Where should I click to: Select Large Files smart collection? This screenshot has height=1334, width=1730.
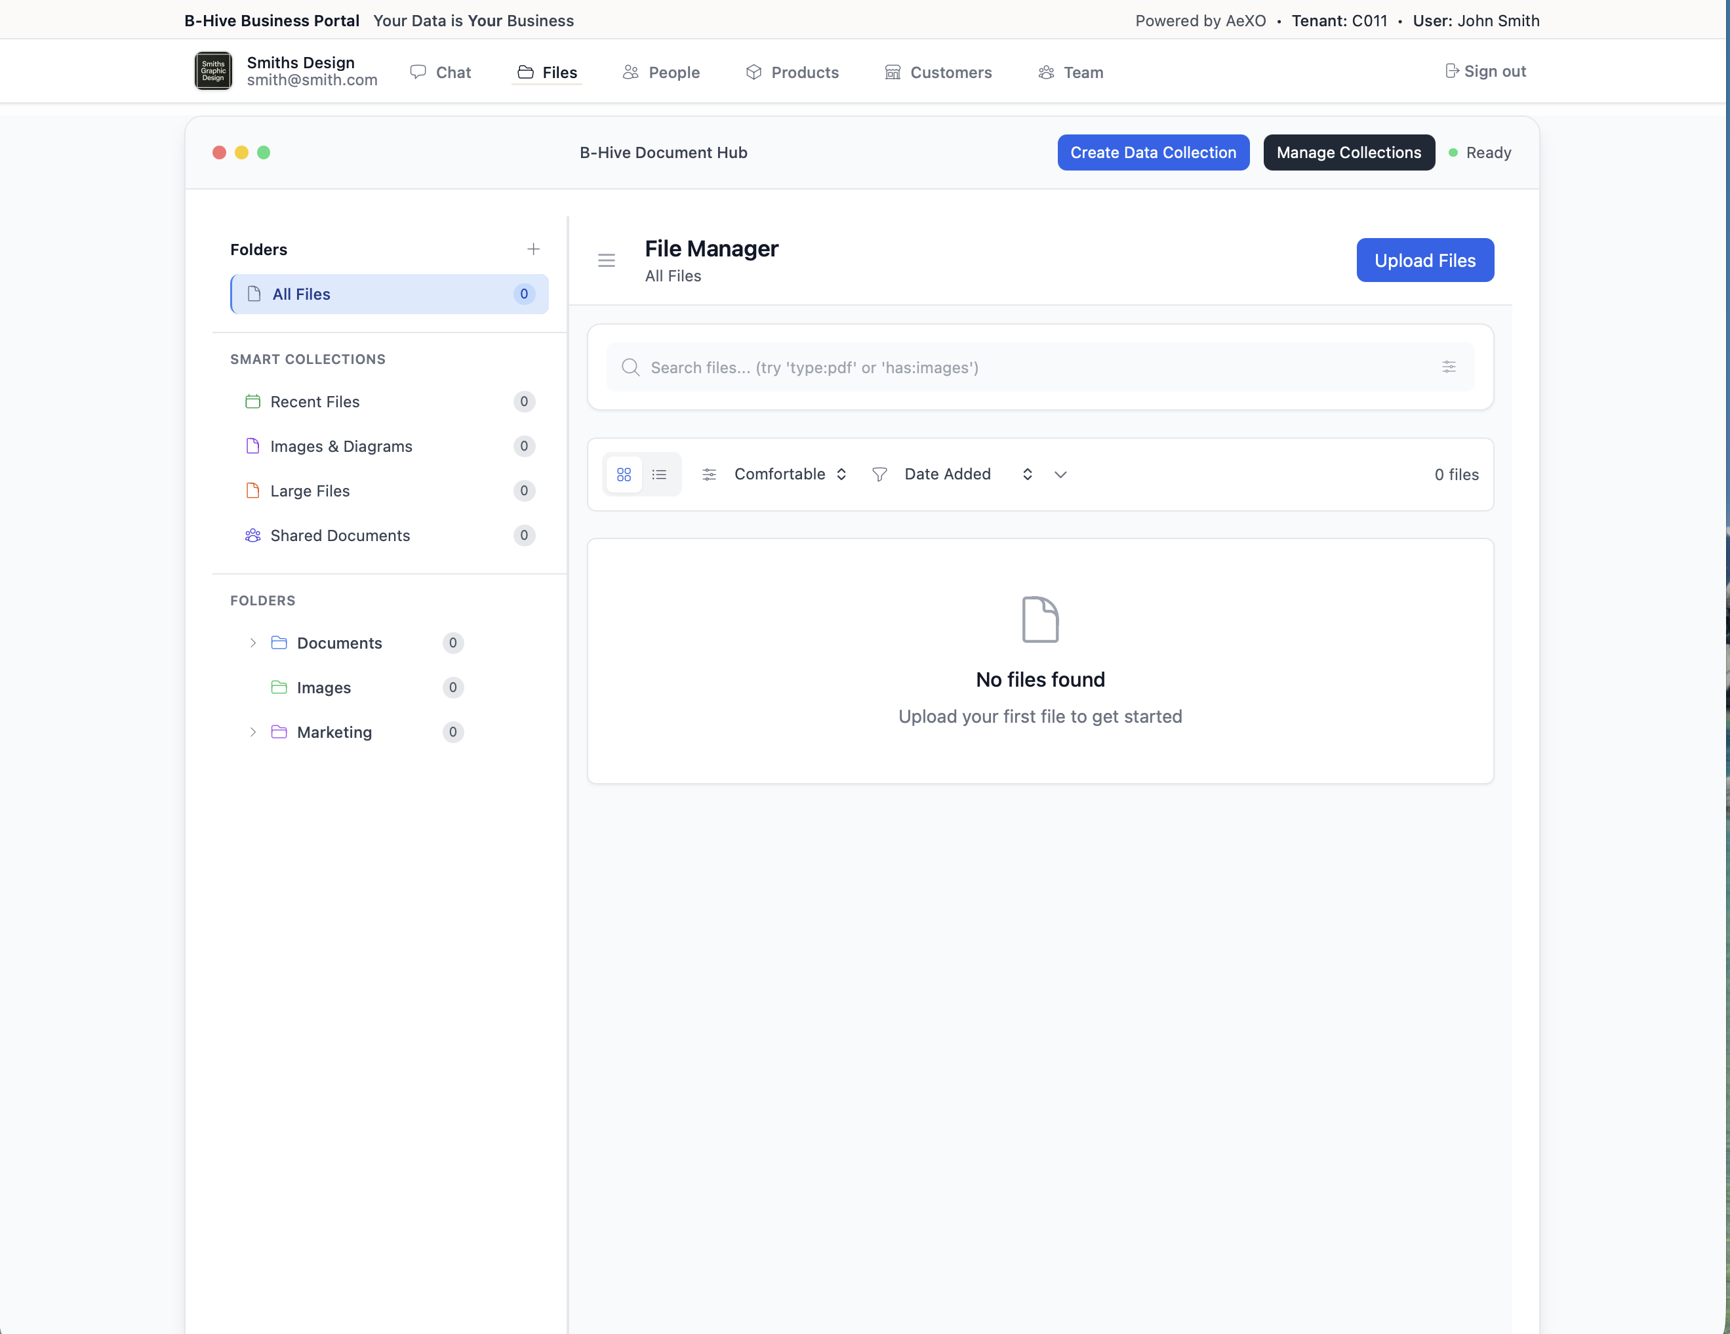coord(310,491)
